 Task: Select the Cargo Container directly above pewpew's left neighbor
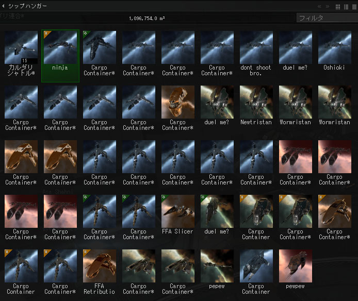pyautogui.click(x=256, y=218)
